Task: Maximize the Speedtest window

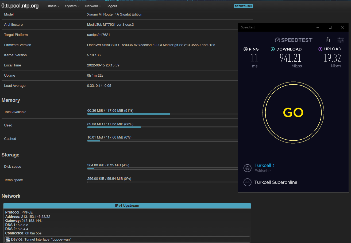Action: (x=330, y=27)
